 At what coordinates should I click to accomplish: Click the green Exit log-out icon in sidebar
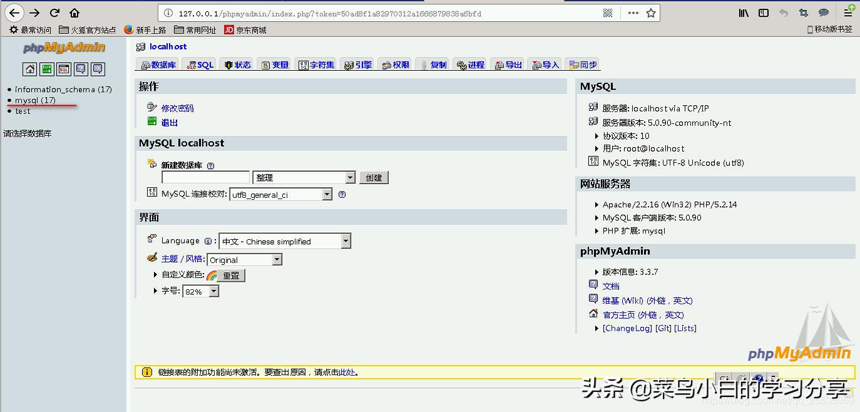(47, 69)
